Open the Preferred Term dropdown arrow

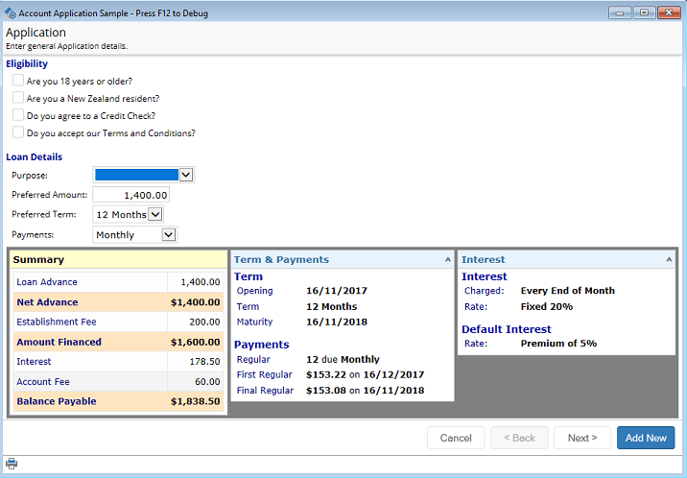155,214
